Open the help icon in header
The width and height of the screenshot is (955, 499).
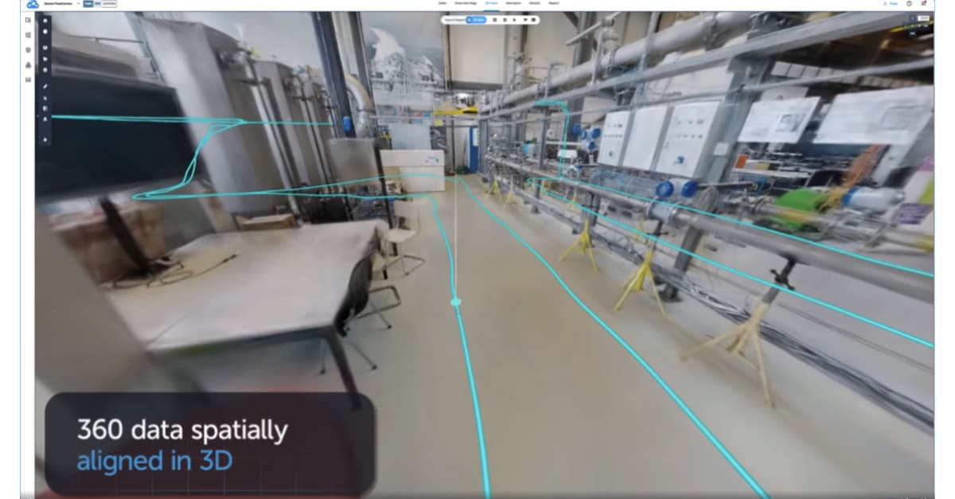point(909,3)
